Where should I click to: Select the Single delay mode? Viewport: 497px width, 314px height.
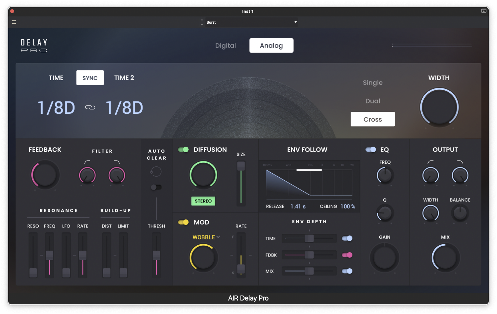[373, 83]
